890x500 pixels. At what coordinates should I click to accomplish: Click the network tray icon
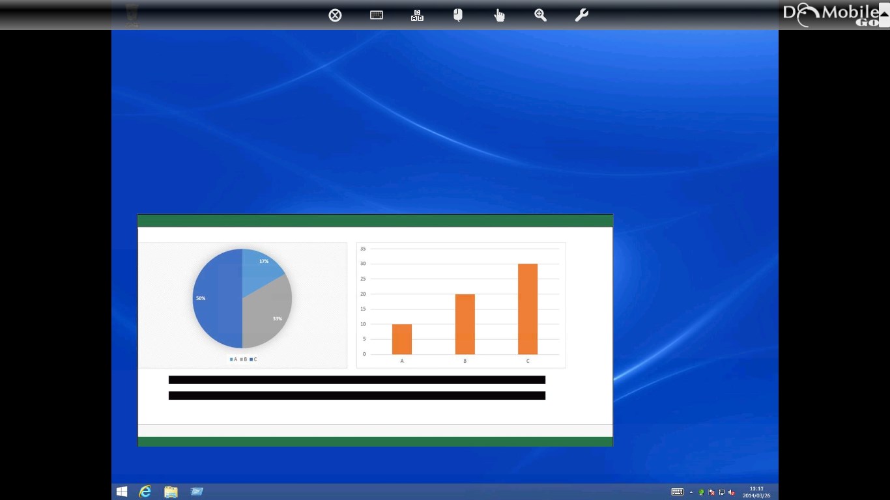[722, 492]
